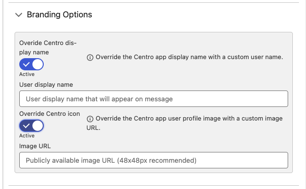Click the info icon beside display name description
The image size is (306, 189).
click(90, 57)
